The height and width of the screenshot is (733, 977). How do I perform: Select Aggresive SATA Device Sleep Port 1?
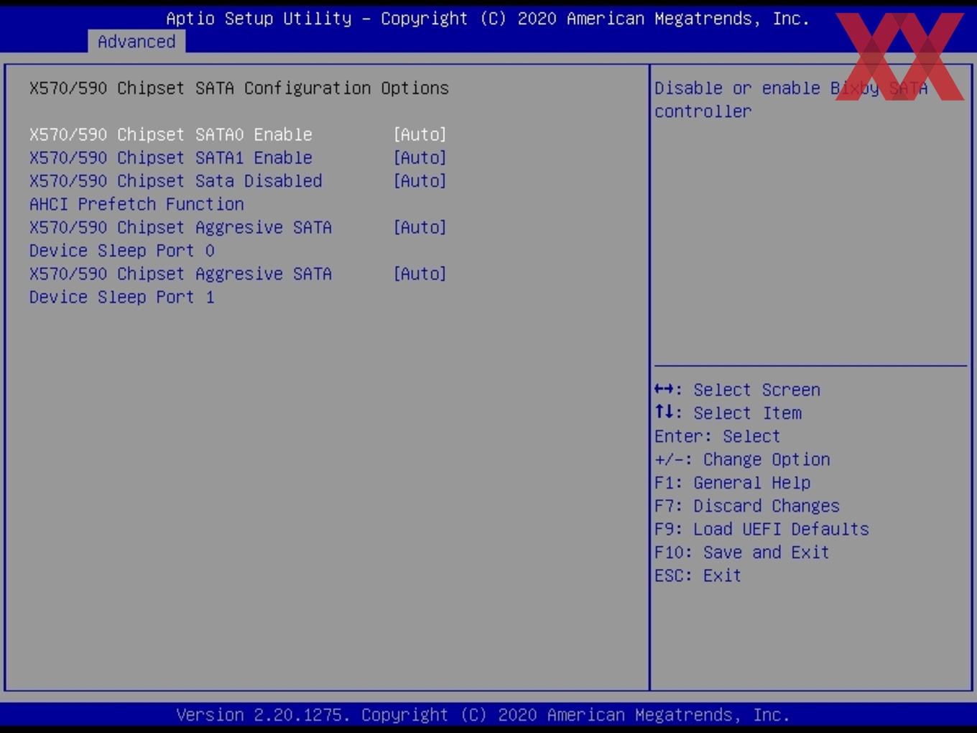point(180,285)
